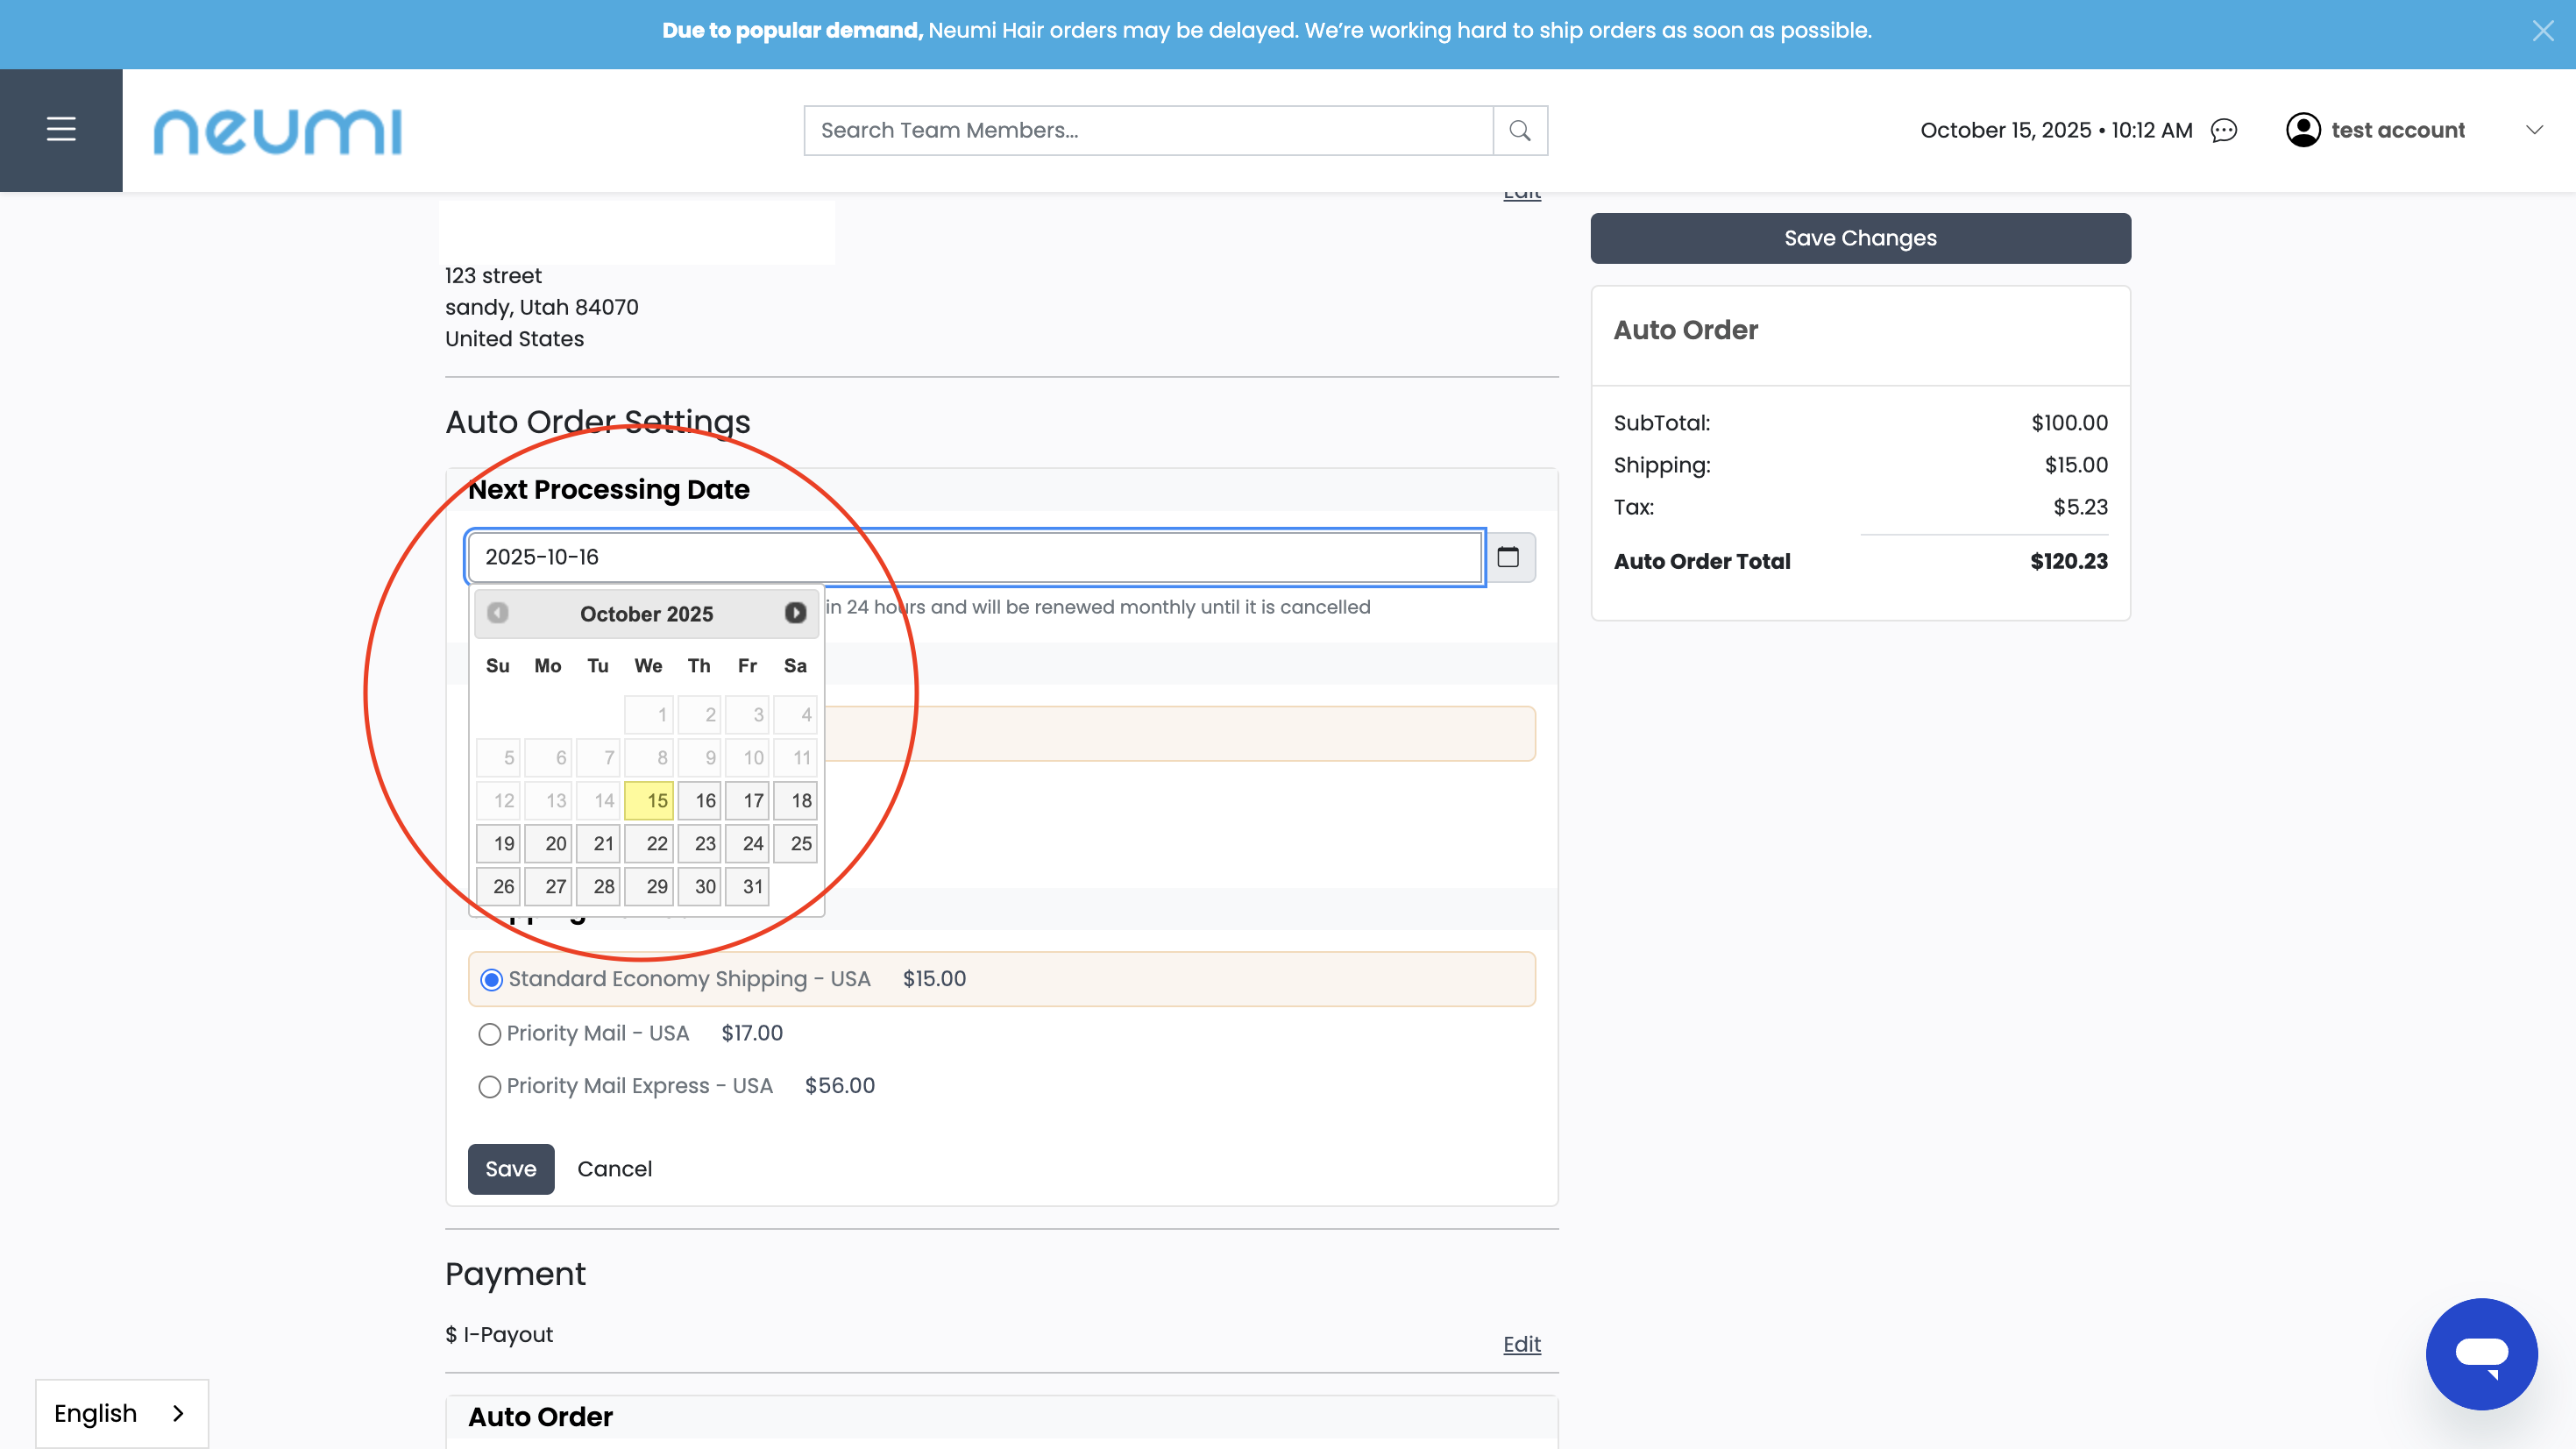Dismiss the shipping delay banner
Image resolution: width=2576 pixels, height=1449 pixels.
pyautogui.click(x=2543, y=31)
